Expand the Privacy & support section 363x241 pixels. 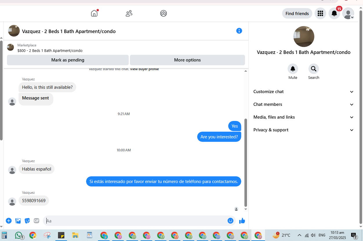(x=304, y=130)
